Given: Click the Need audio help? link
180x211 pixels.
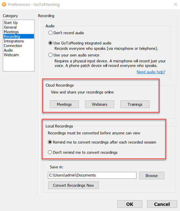Looking at the screenshot, I should tap(151, 72).
